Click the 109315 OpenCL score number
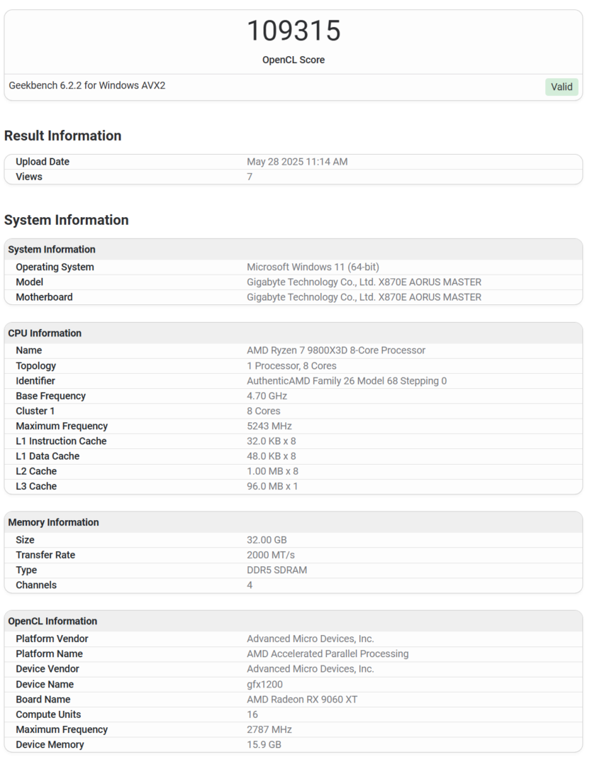Screen dimensions: 592x762 click(x=294, y=31)
